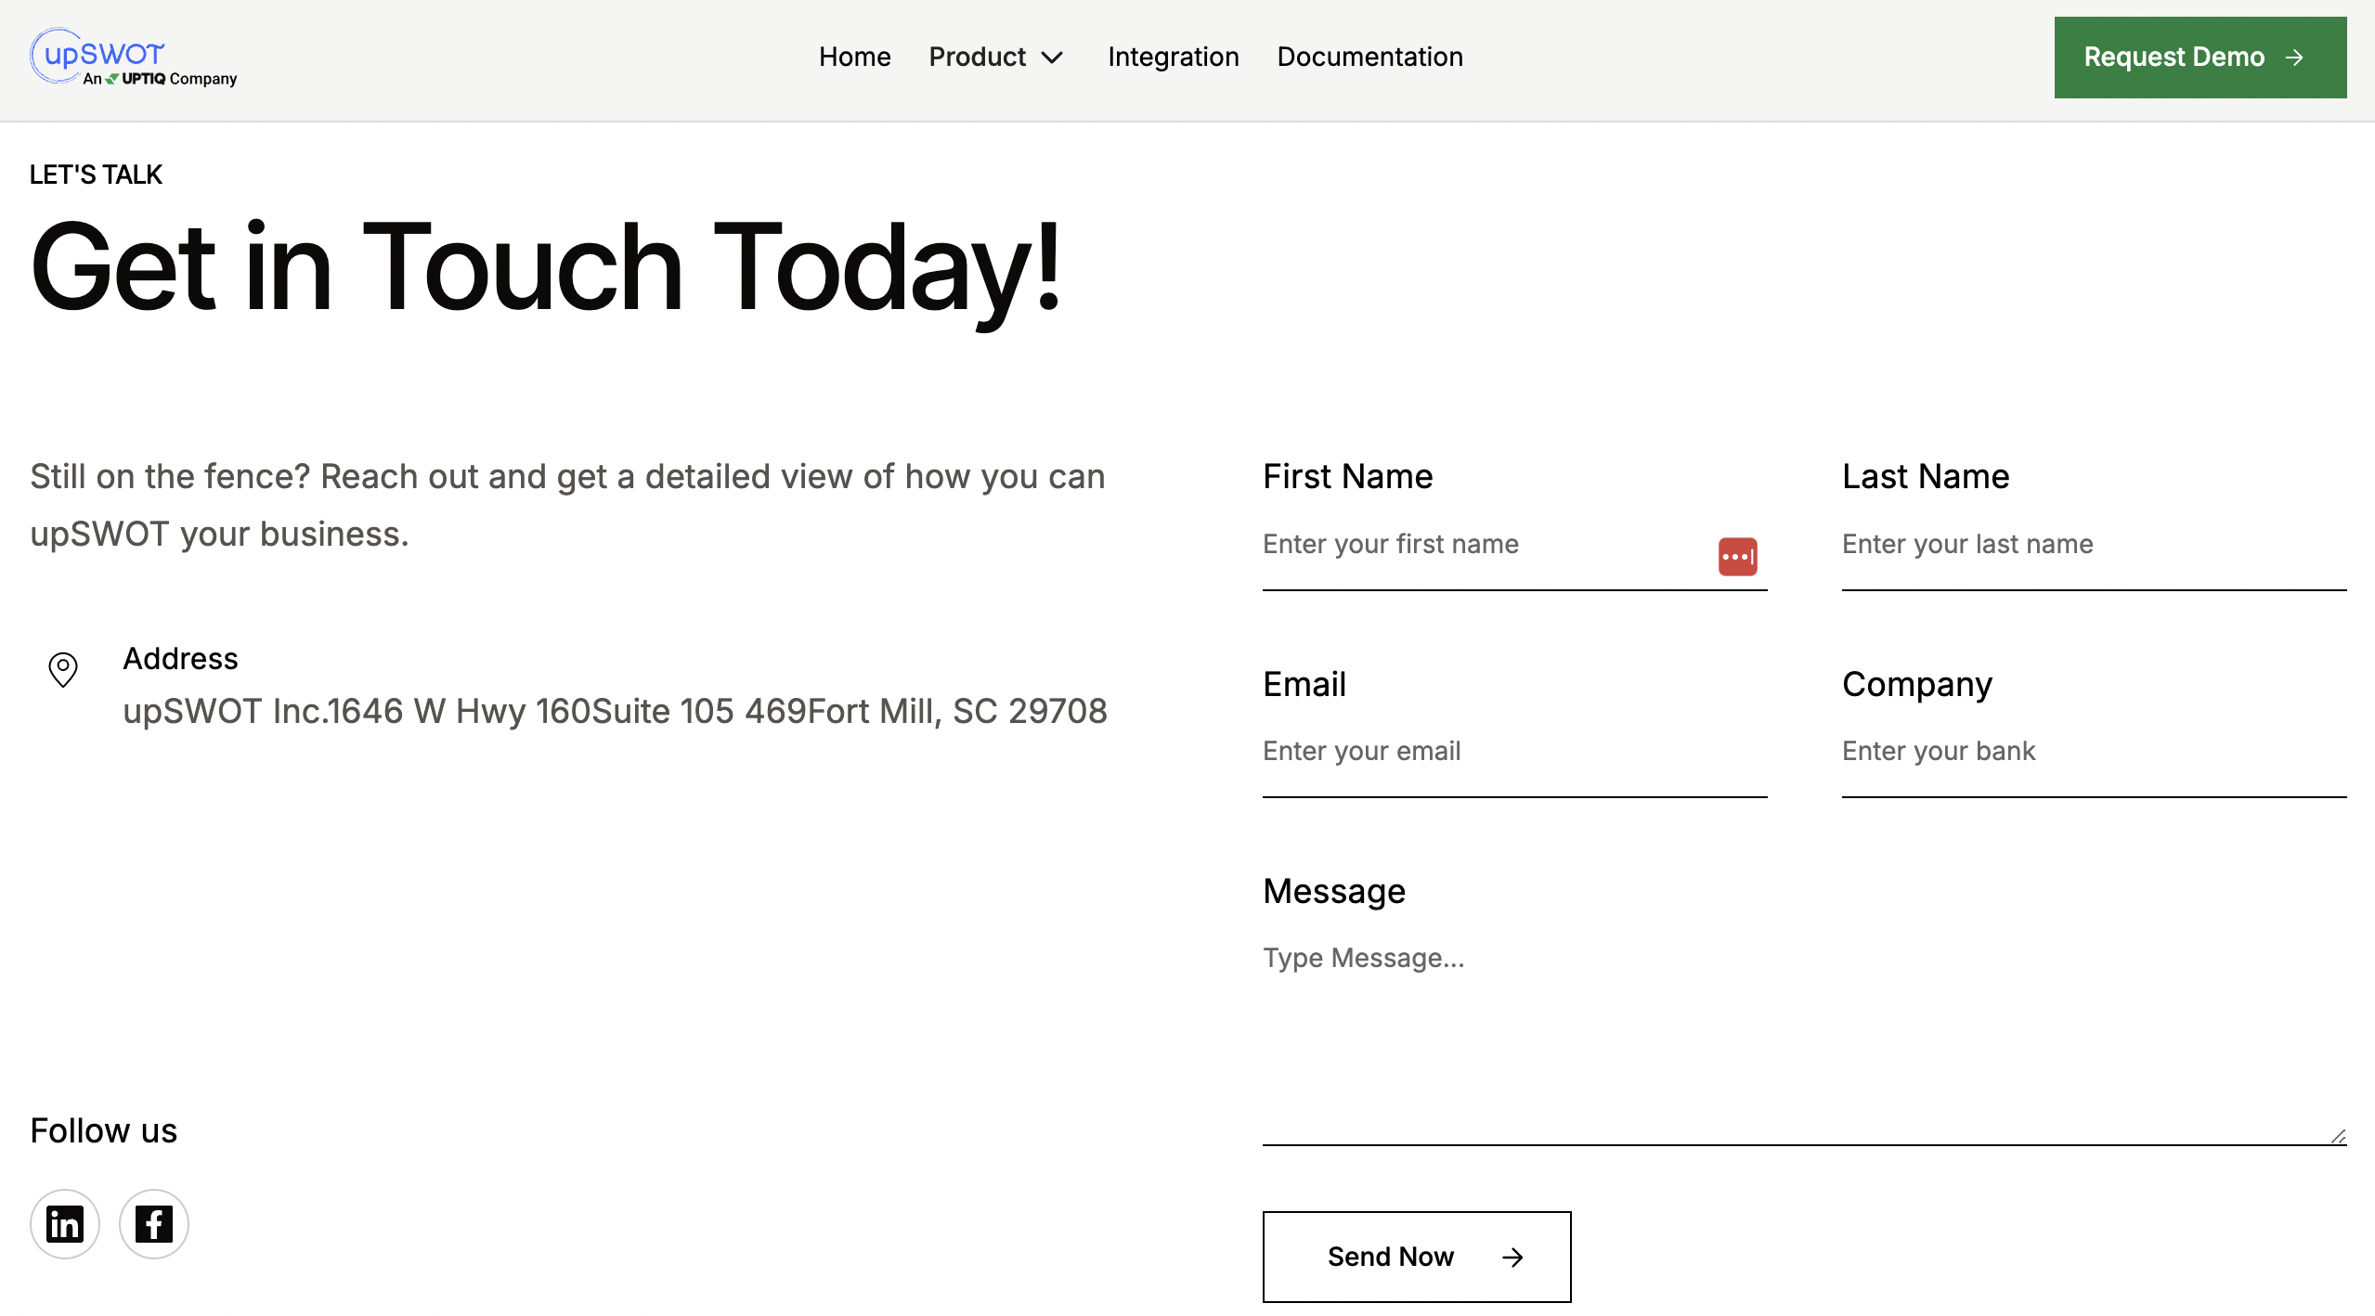Click the address location pin icon
2375x1316 pixels.
pos(63,669)
